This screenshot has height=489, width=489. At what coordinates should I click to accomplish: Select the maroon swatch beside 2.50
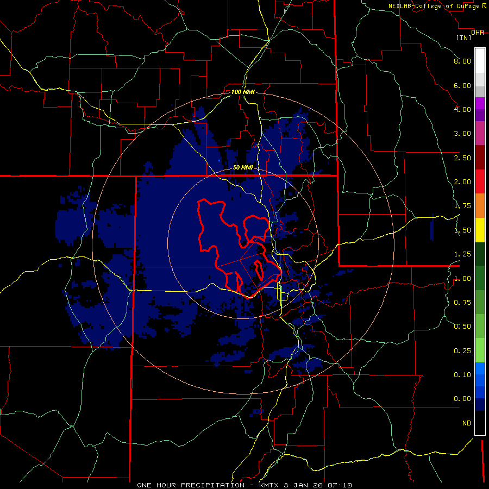pos(480,158)
